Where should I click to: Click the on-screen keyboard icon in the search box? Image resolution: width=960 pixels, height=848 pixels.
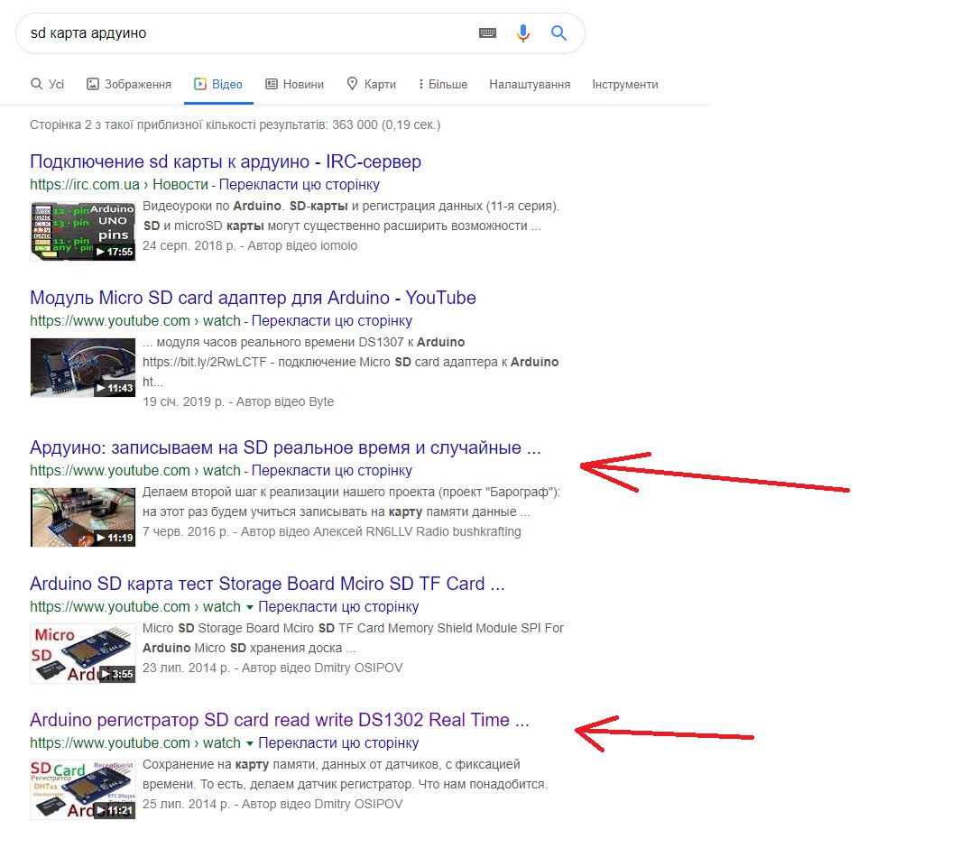(x=487, y=33)
